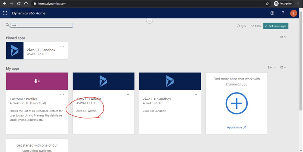
Task: Open more options for My apps Ziwo CTI Sandbox
Action: 195,95
